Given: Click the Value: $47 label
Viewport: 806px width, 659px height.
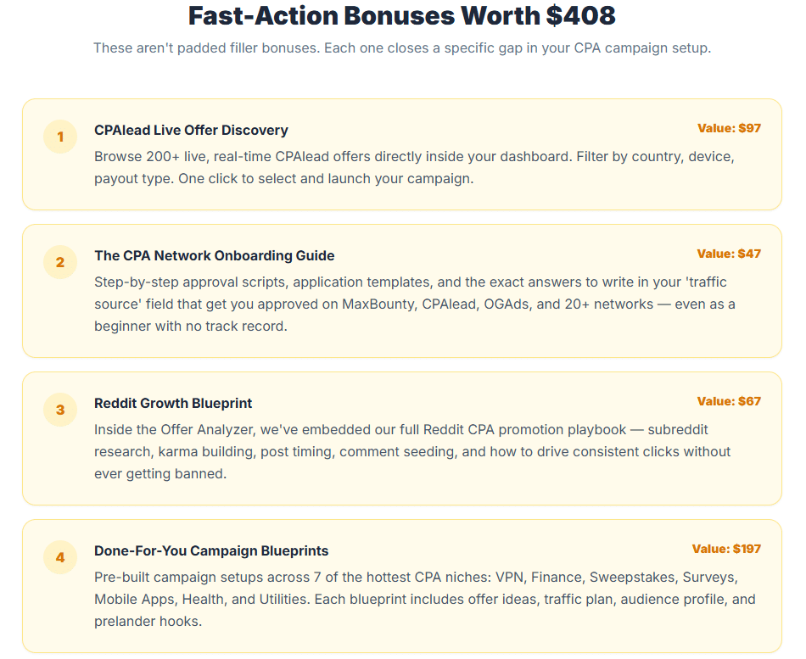Looking at the screenshot, I should coord(729,254).
